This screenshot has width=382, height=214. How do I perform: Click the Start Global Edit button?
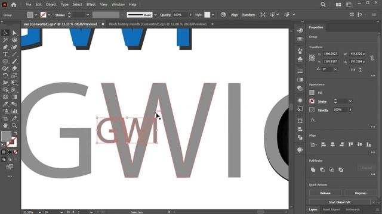(x=340, y=202)
